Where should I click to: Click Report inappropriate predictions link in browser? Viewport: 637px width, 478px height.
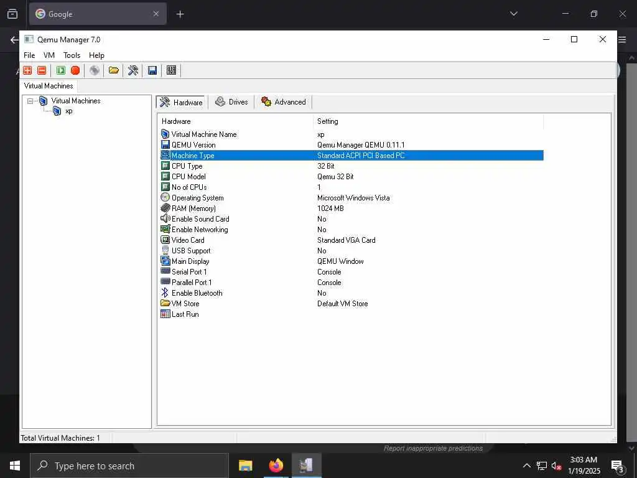(x=433, y=448)
